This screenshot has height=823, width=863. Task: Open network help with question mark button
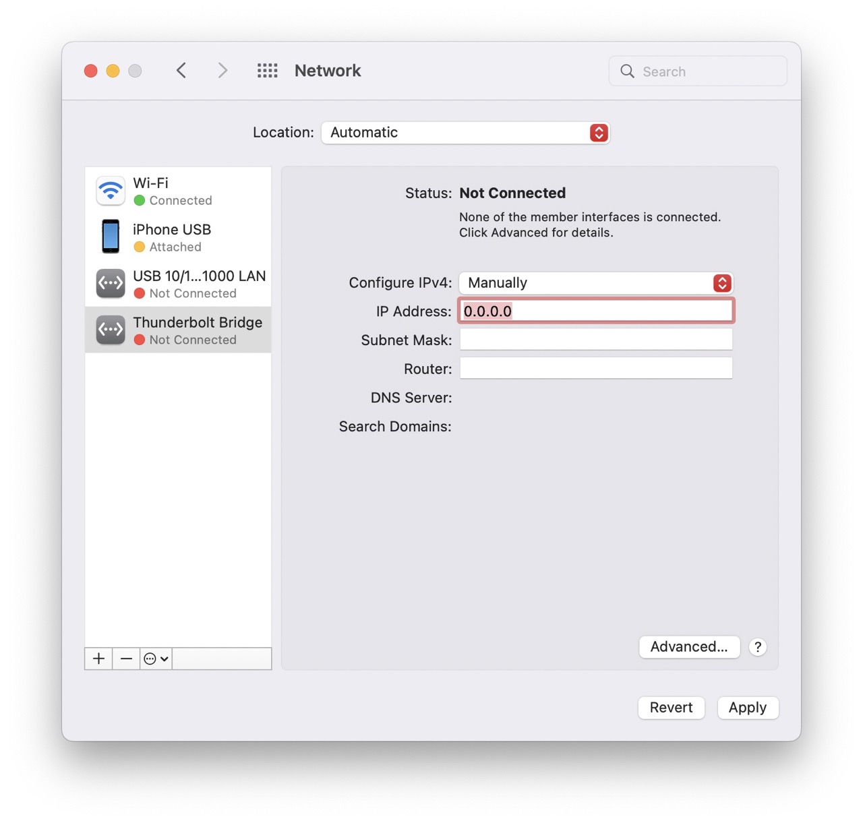point(758,647)
